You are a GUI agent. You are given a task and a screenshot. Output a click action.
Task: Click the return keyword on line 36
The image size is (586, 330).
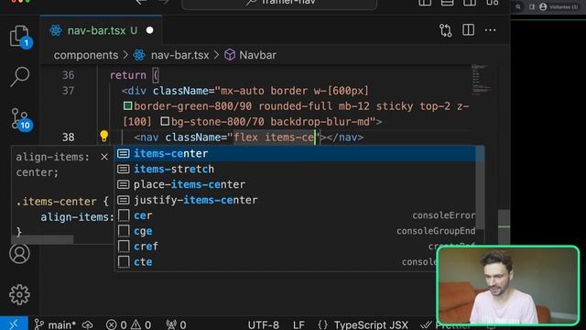128,75
